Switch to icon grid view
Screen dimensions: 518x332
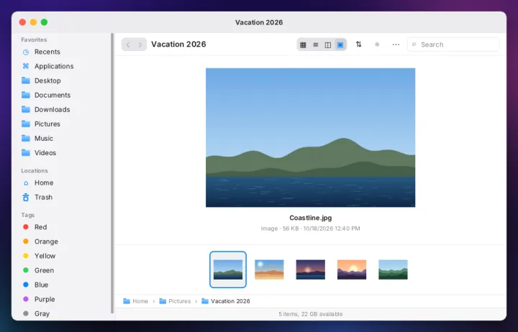303,45
